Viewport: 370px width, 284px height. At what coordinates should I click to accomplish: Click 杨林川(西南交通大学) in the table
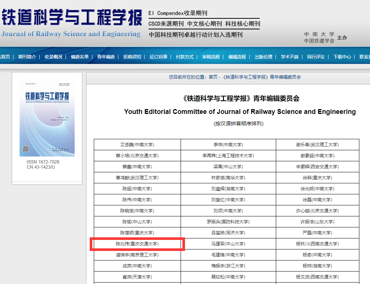coord(317,244)
